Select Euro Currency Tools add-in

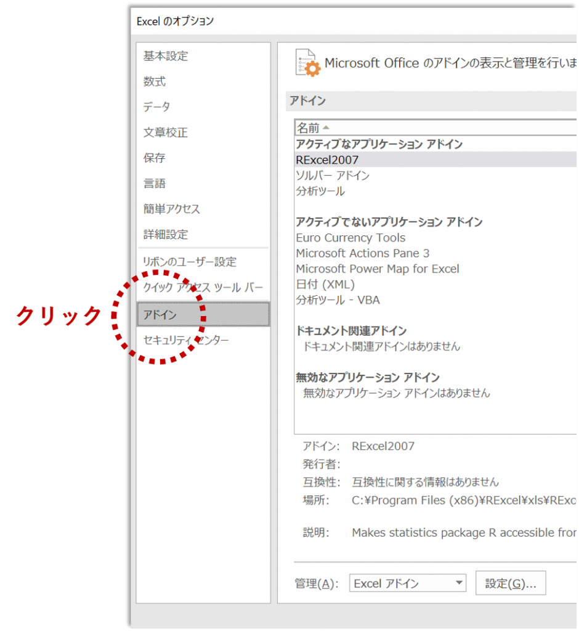pos(350,238)
